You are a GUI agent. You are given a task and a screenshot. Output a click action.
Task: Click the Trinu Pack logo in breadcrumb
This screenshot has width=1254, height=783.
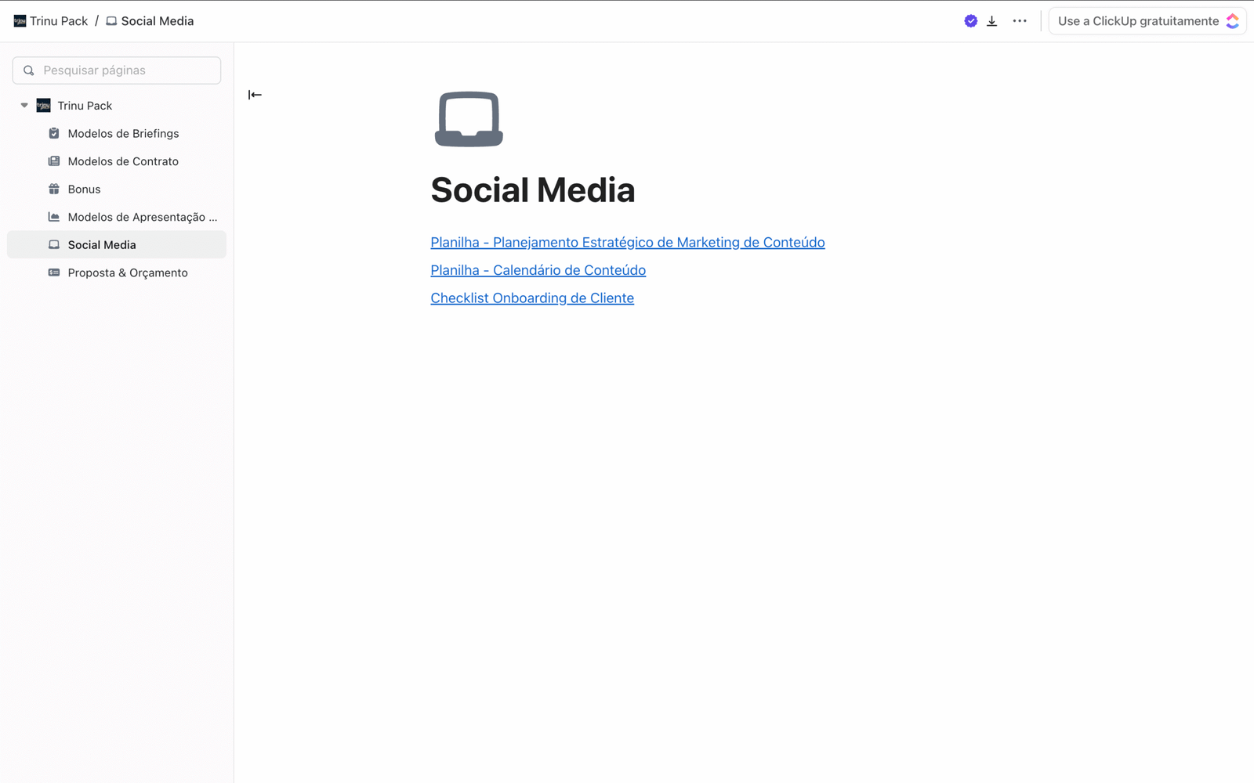20,21
